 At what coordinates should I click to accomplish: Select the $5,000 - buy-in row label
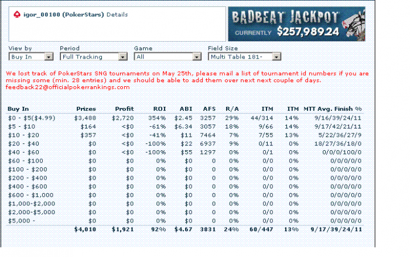(22, 221)
